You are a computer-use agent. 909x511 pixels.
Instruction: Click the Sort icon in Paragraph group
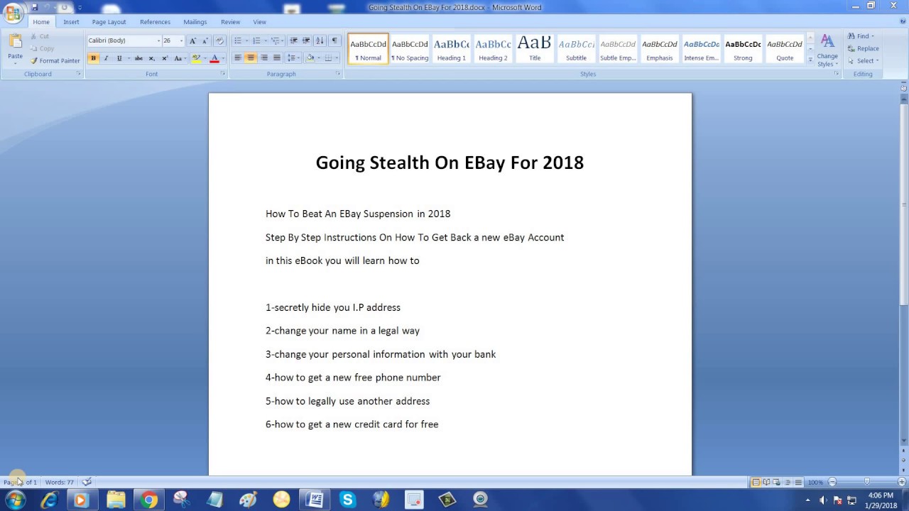click(x=320, y=41)
